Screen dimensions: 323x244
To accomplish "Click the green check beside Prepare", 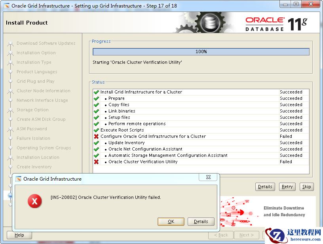I will point(96,99).
